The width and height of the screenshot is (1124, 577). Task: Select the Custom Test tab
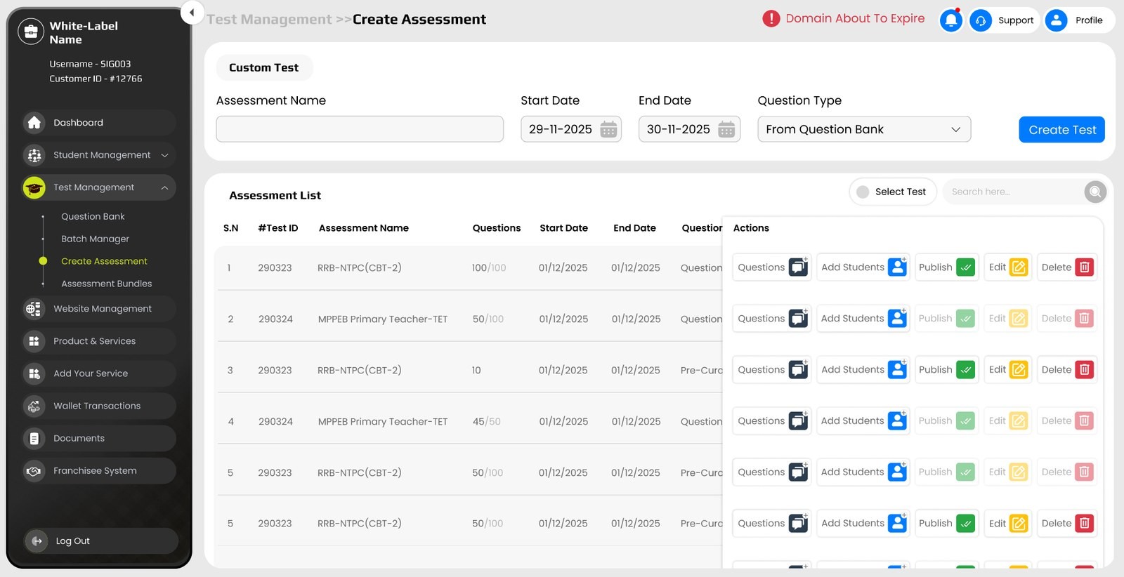point(264,68)
